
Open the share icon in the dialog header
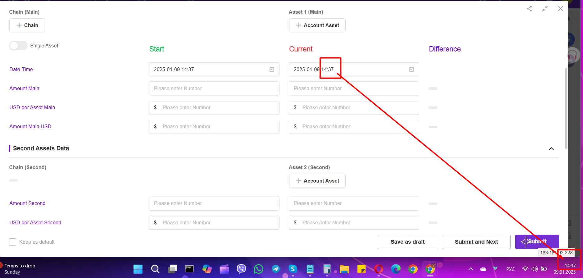[x=529, y=9]
